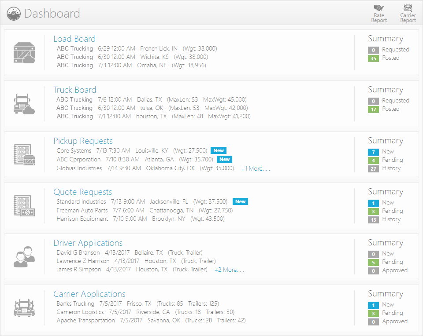
Task: Select the houston, TX truck row
Action: (153, 116)
